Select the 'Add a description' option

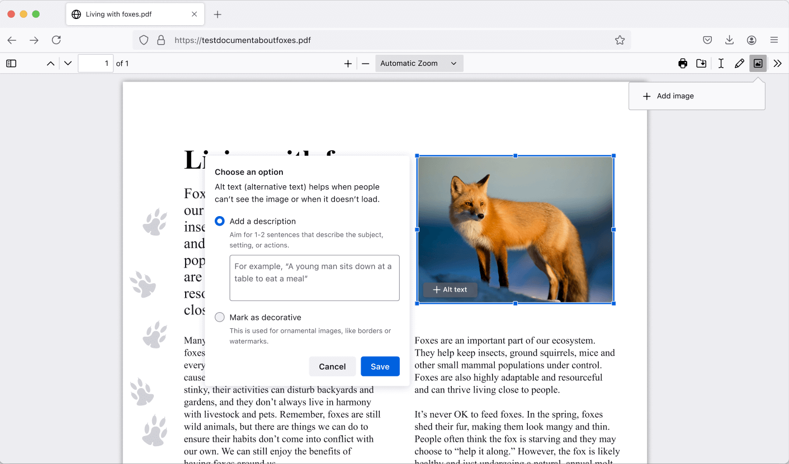(x=220, y=221)
